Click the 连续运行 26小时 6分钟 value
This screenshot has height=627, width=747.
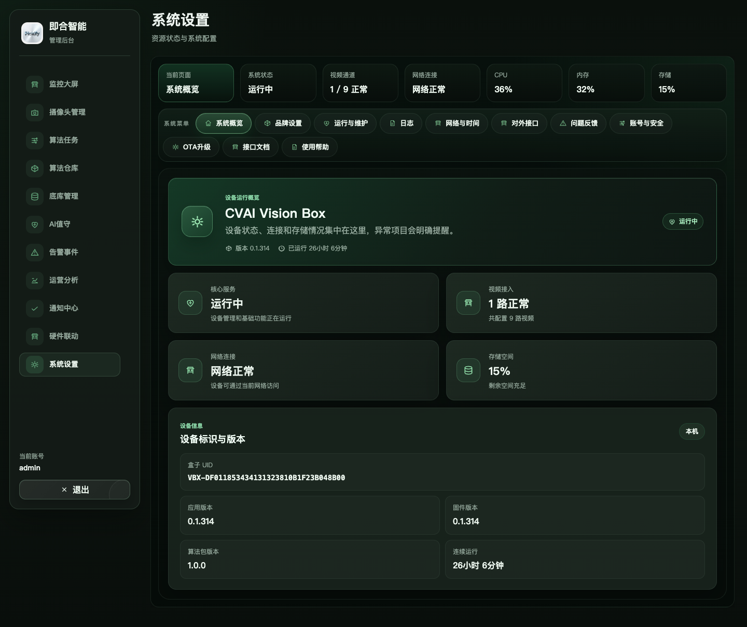pyautogui.click(x=478, y=565)
